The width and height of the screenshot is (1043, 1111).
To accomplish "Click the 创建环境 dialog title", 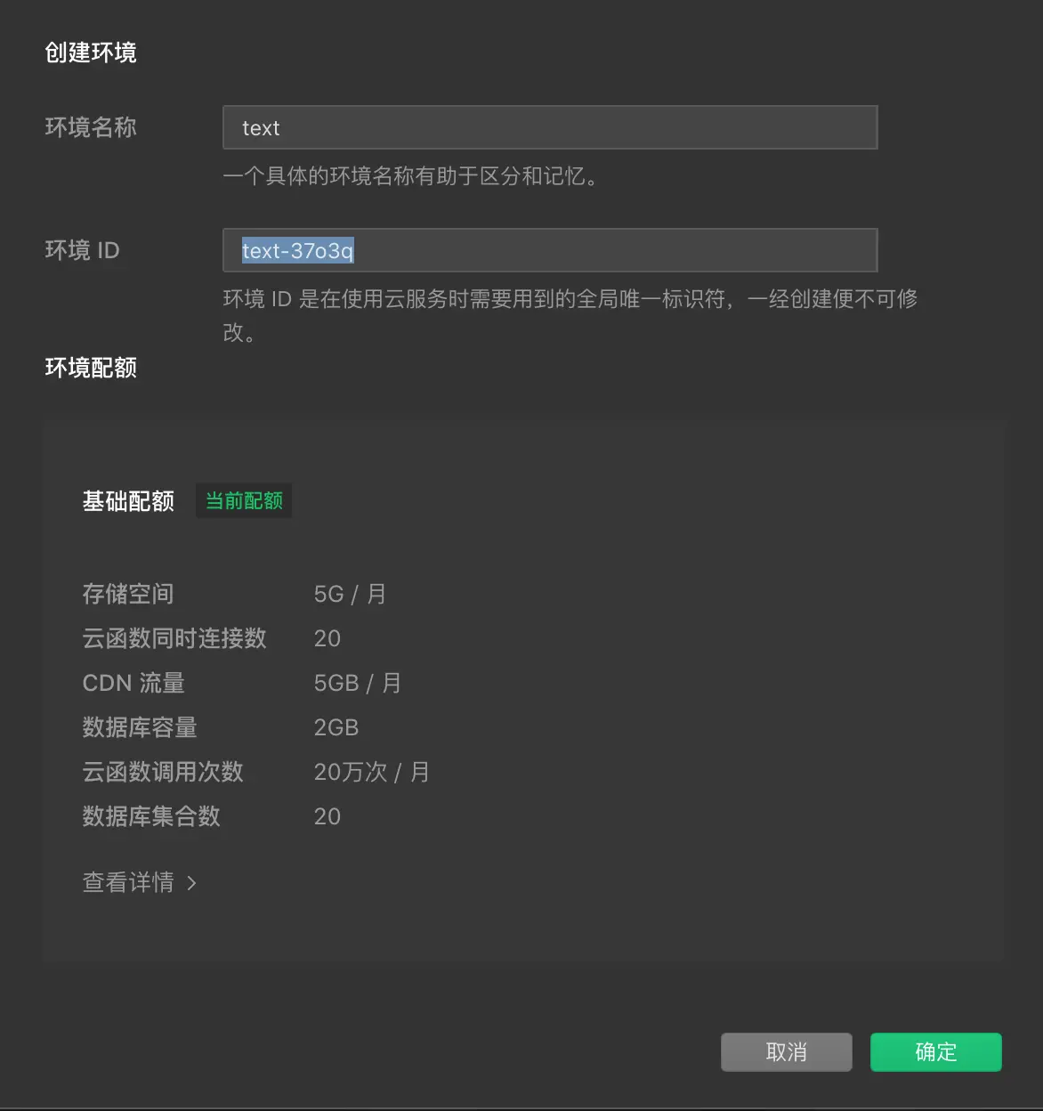I will pos(91,53).
